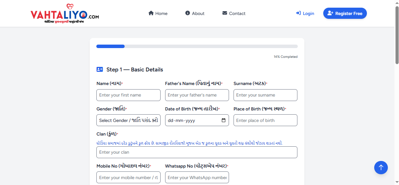Click the scroll-to-top arrow button
Viewport: 399px width, 185px height.
click(x=381, y=168)
